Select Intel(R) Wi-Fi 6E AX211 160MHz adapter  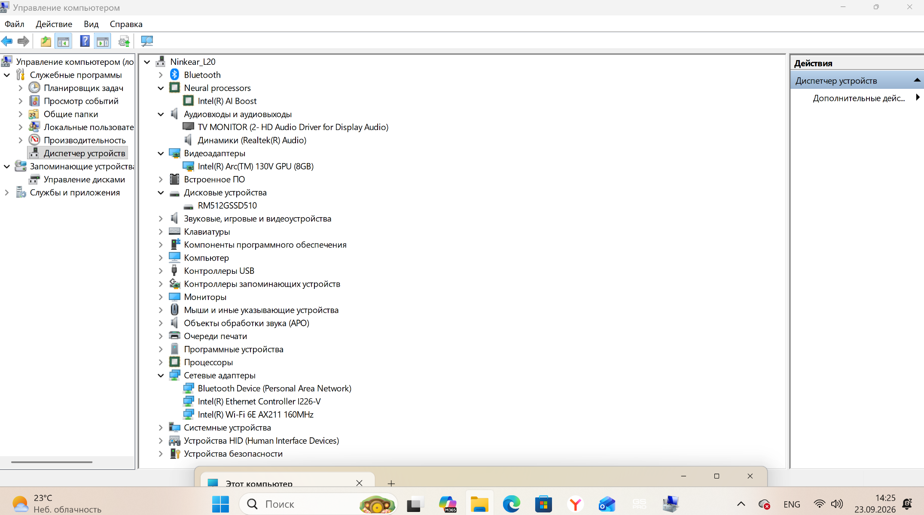(x=255, y=415)
